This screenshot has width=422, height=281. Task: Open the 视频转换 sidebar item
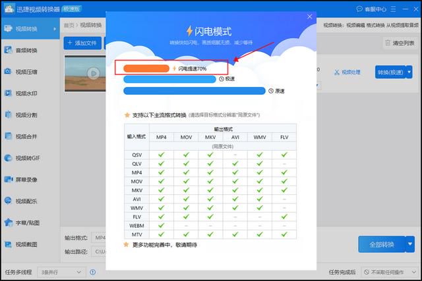tap(30, 29)
